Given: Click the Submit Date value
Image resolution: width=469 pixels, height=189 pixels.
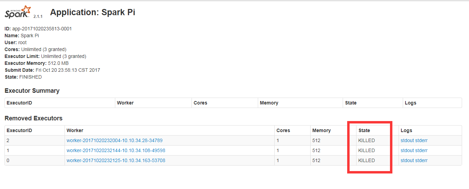Looking at the screenshot, I should (x=68, y=70).
